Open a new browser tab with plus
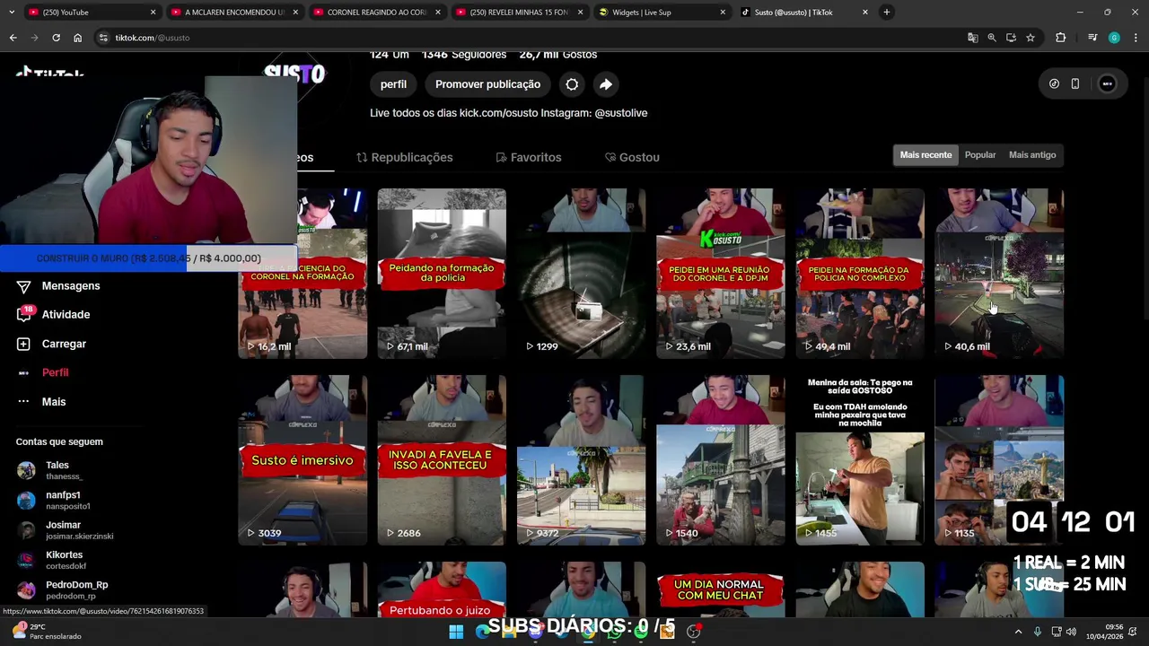Viewport: 1149px width, 646px height. [x=886, y=13]
